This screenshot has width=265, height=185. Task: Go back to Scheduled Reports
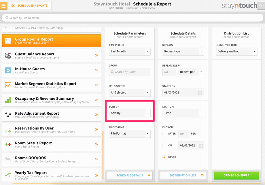[31, 5]
